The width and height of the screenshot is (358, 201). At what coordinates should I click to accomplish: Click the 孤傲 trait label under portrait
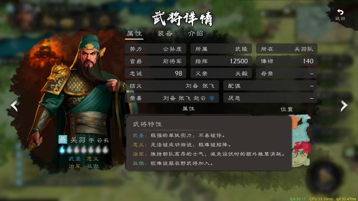(x=92, y=166)
